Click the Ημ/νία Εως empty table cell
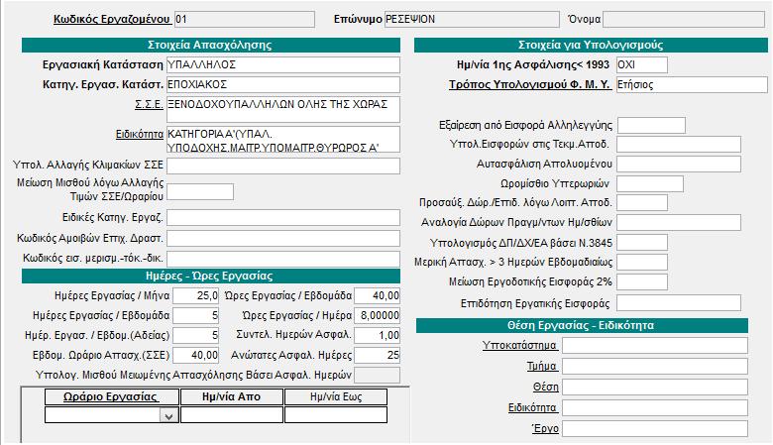Viewport: 773px width, 445px height. (336, 415)
